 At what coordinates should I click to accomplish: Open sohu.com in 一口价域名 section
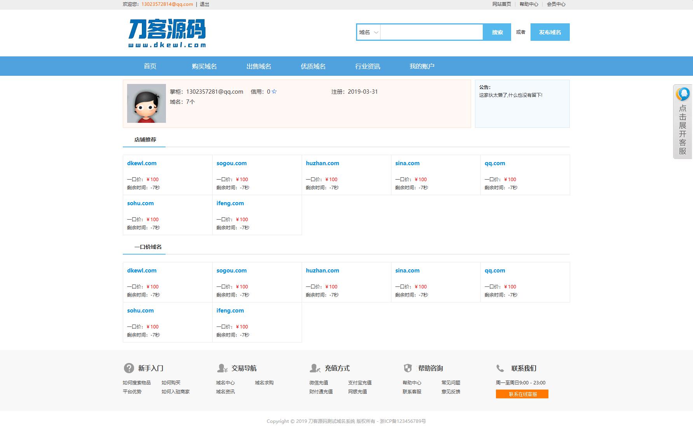coord(140,311)
